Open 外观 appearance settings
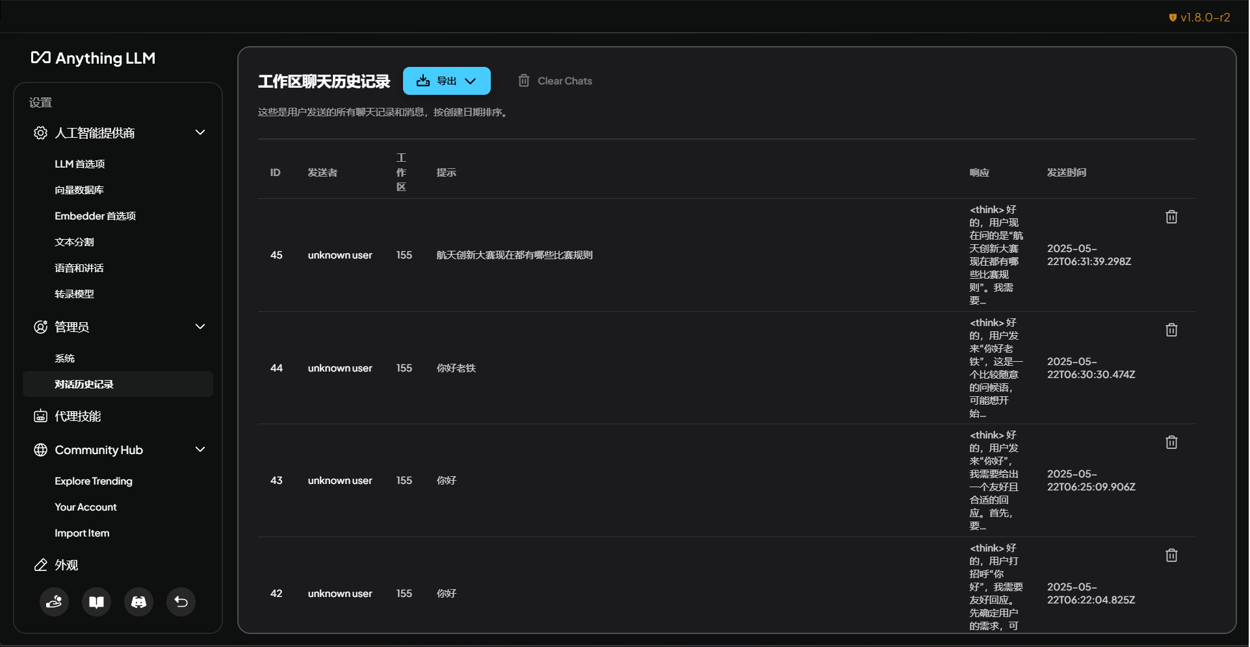This screenshot has height=647, width=1250. tap(66, 565)
